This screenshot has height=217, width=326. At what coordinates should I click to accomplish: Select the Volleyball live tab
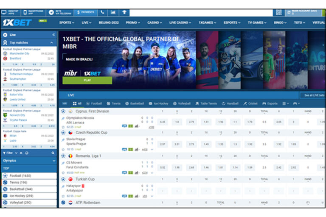[182, 103]
